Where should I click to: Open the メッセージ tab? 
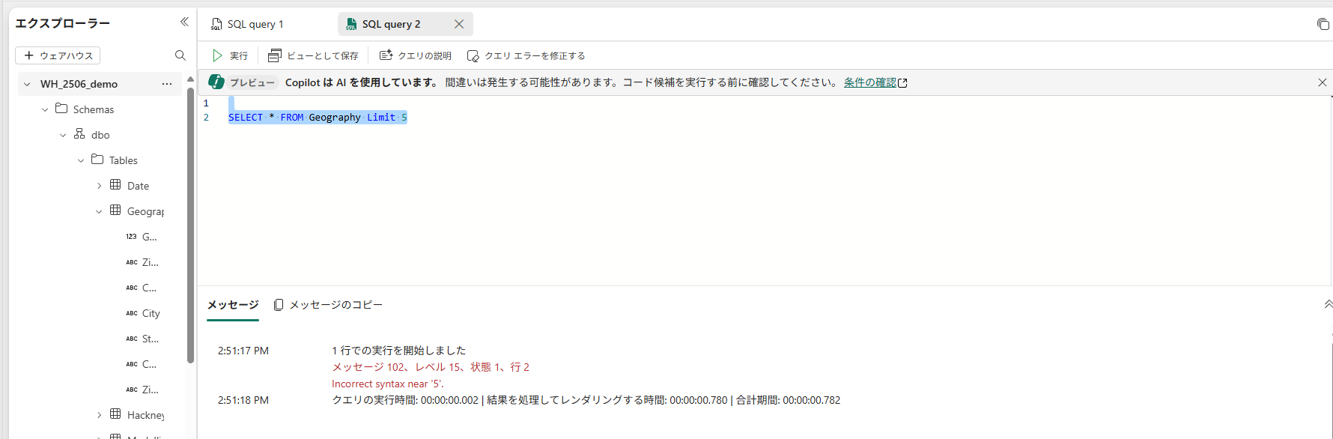pos(233,305)
